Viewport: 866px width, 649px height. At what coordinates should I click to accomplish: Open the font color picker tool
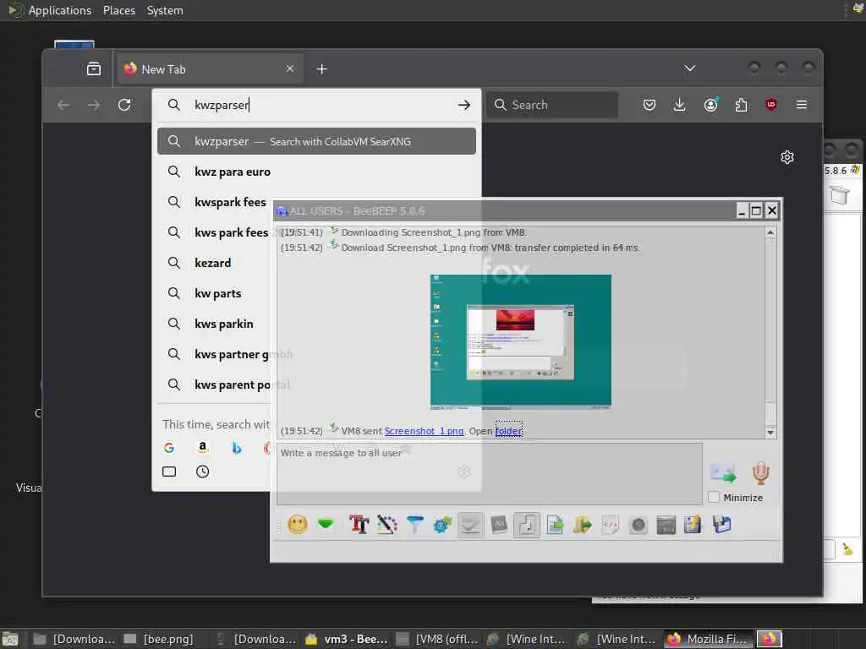tap(387, 524)
